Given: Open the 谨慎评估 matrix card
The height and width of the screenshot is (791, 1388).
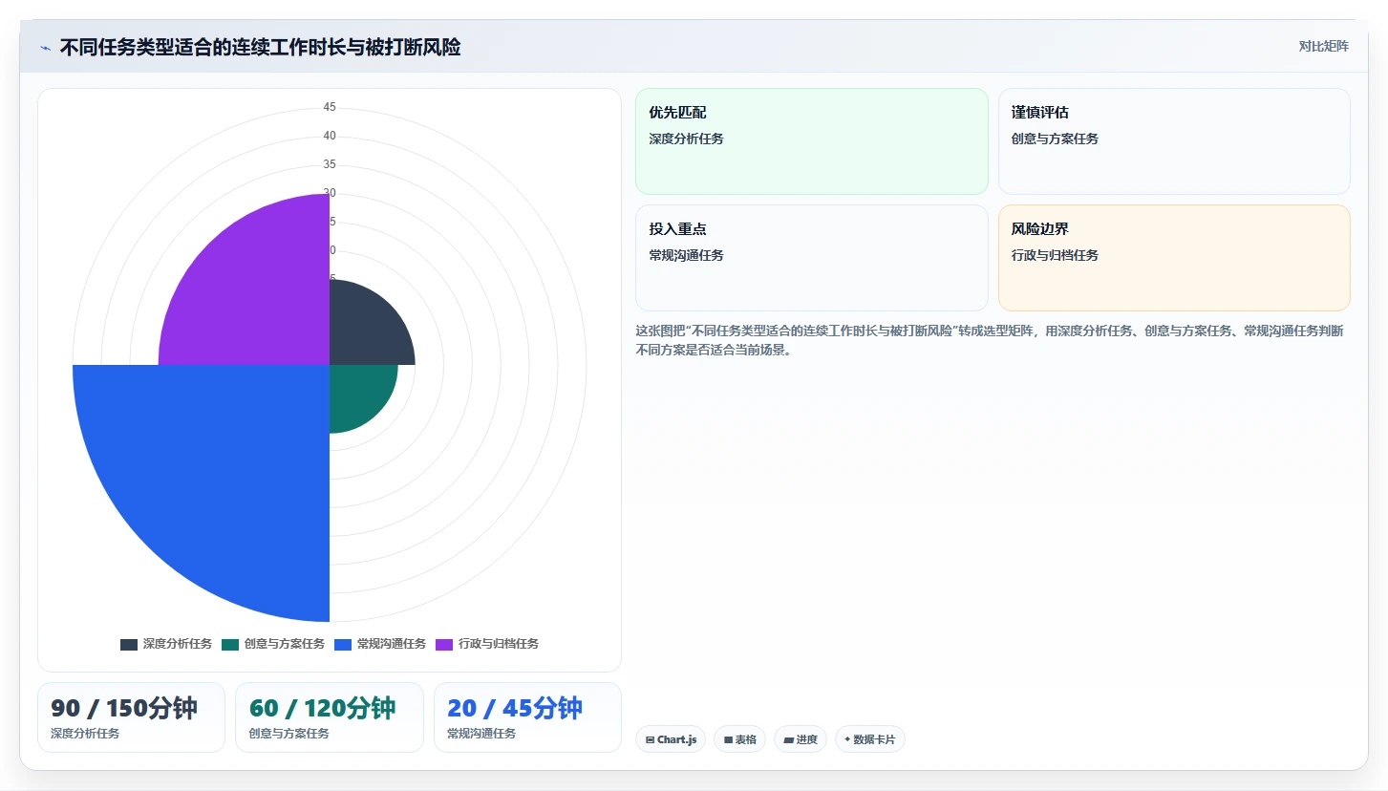Looking at the screenshot, I should coord(1174,141).
